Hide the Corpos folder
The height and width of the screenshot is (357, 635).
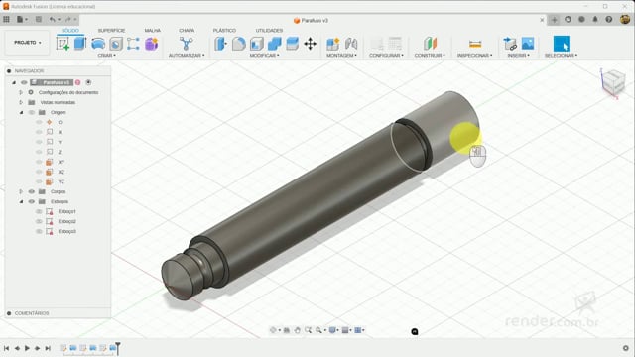(x=32, y=191)
